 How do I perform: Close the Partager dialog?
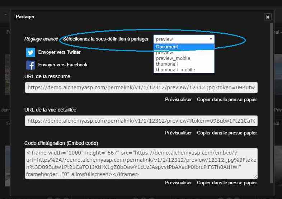(268, 17)
